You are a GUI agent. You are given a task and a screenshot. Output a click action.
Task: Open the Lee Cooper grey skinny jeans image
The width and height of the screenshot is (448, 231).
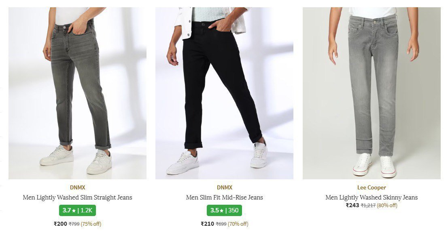[372, 93]
